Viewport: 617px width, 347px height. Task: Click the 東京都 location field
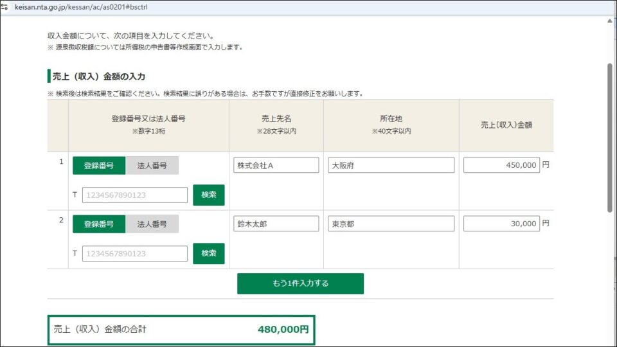[x=391, y=224]
